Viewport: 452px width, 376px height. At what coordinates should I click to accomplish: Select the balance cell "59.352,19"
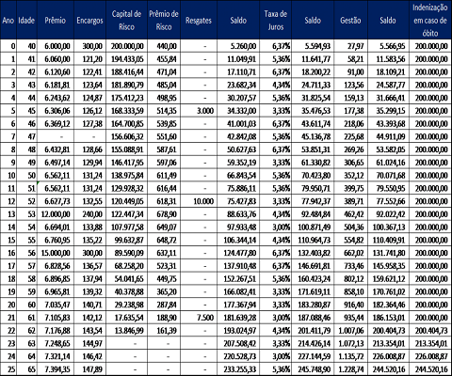(x=242, y=163)
